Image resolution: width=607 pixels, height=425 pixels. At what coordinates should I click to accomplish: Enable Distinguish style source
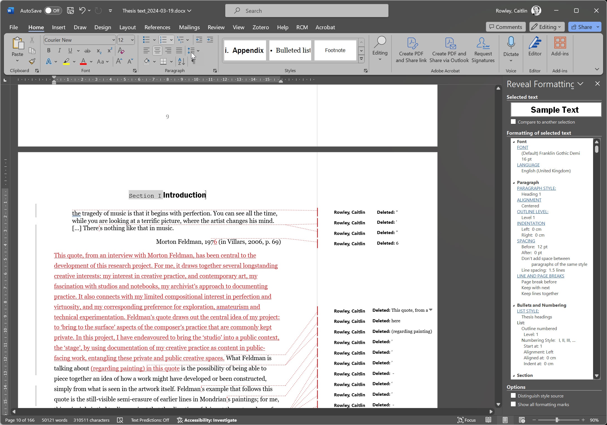513,395
